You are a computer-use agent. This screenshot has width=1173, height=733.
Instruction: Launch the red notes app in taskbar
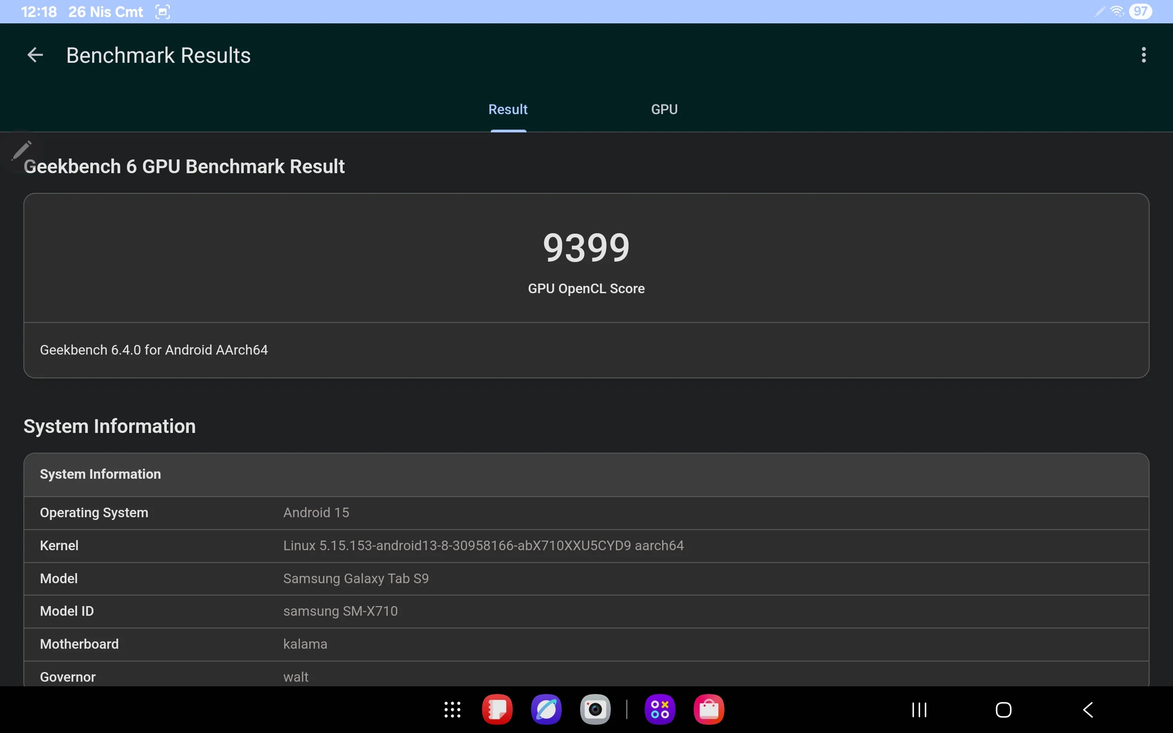click(x=497, y=710)
